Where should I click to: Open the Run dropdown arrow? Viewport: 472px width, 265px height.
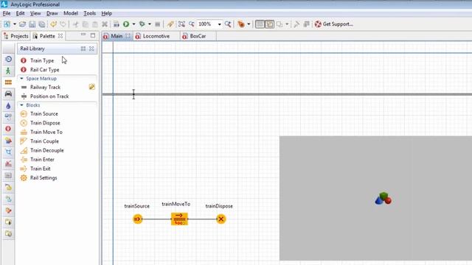click(x=133, y=24)
